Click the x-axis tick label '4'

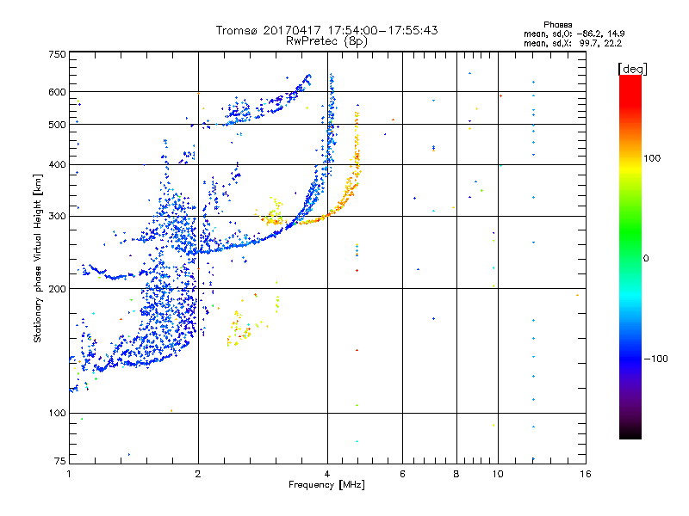click(327, 474)
